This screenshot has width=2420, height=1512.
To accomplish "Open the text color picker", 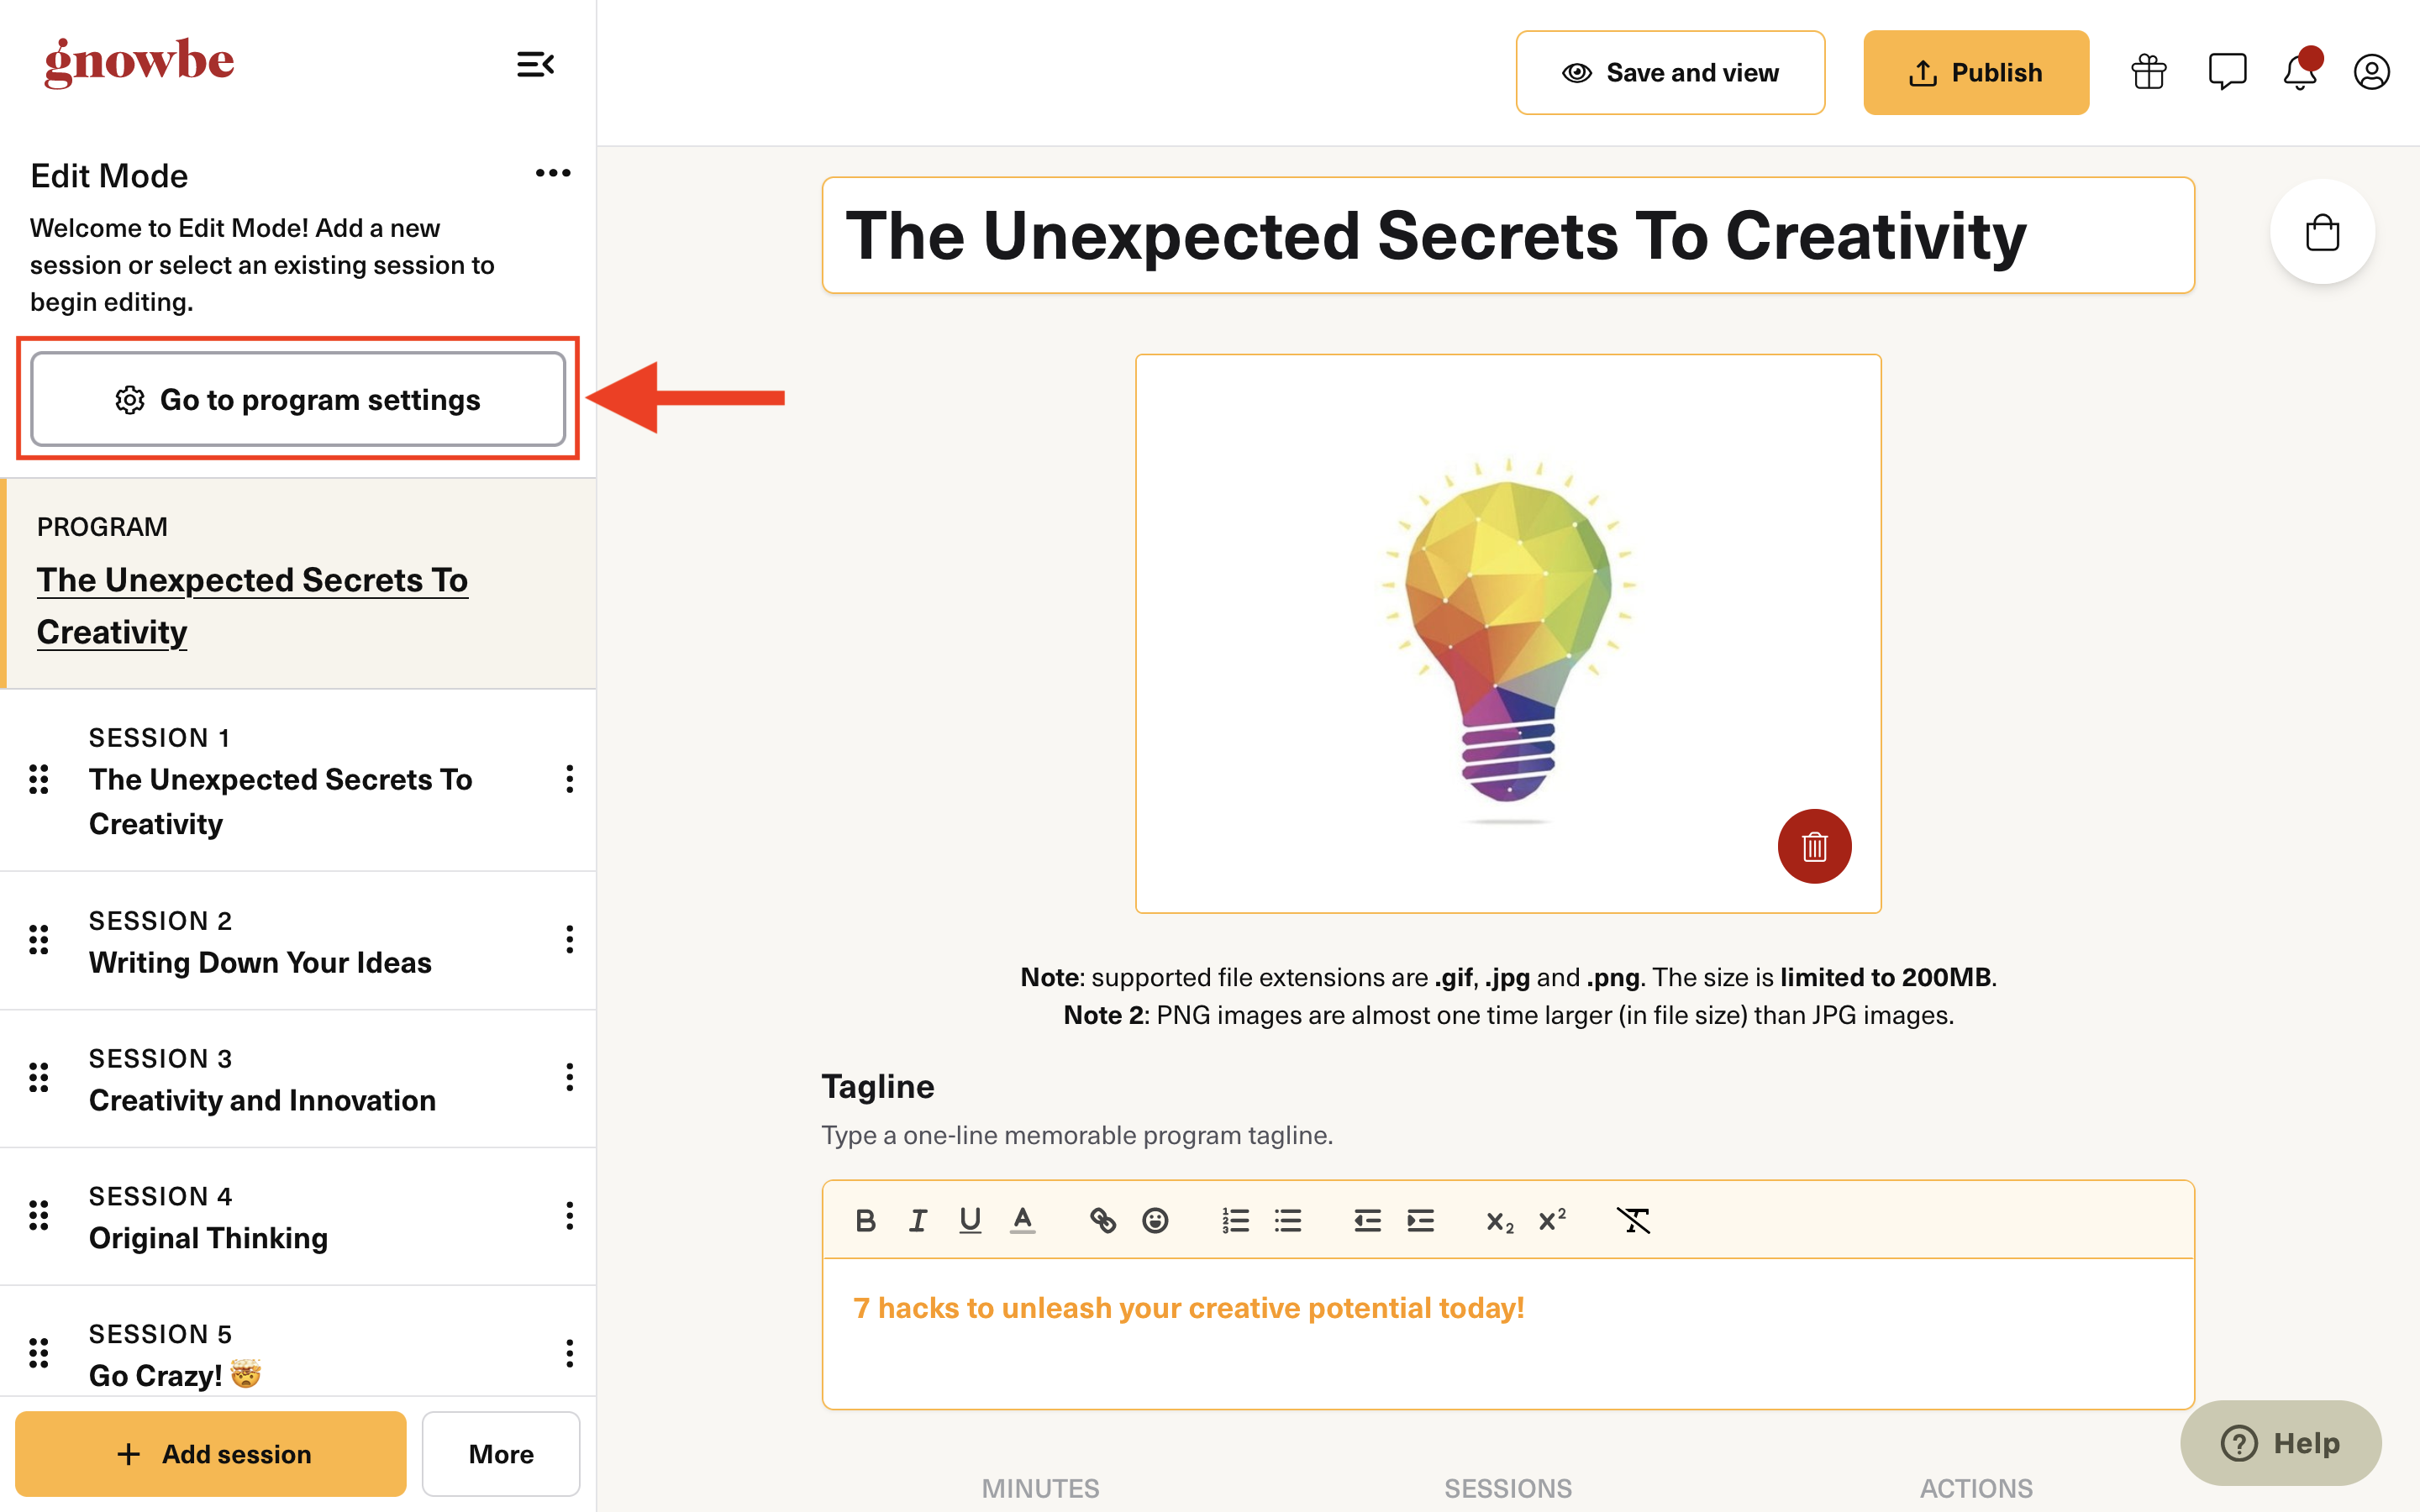I will (x=1022, y=1221).
